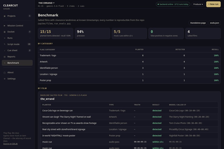Click 'Recognizable actor shown on TV' row
Screen dimensions: 224x149
pyautogui.click(x=129, y=123)
